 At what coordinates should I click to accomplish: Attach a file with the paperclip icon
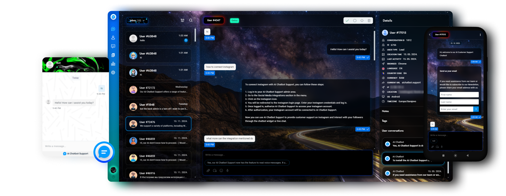pyautogui.click(x=208, y=170)
